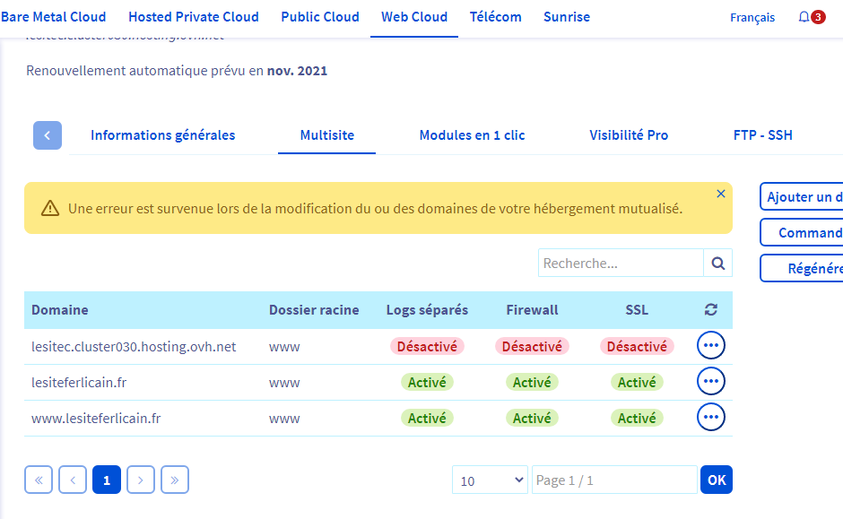The image size is (843, 519).
Task: Select Public Cloud in top navigation
Action: point(320,17)
